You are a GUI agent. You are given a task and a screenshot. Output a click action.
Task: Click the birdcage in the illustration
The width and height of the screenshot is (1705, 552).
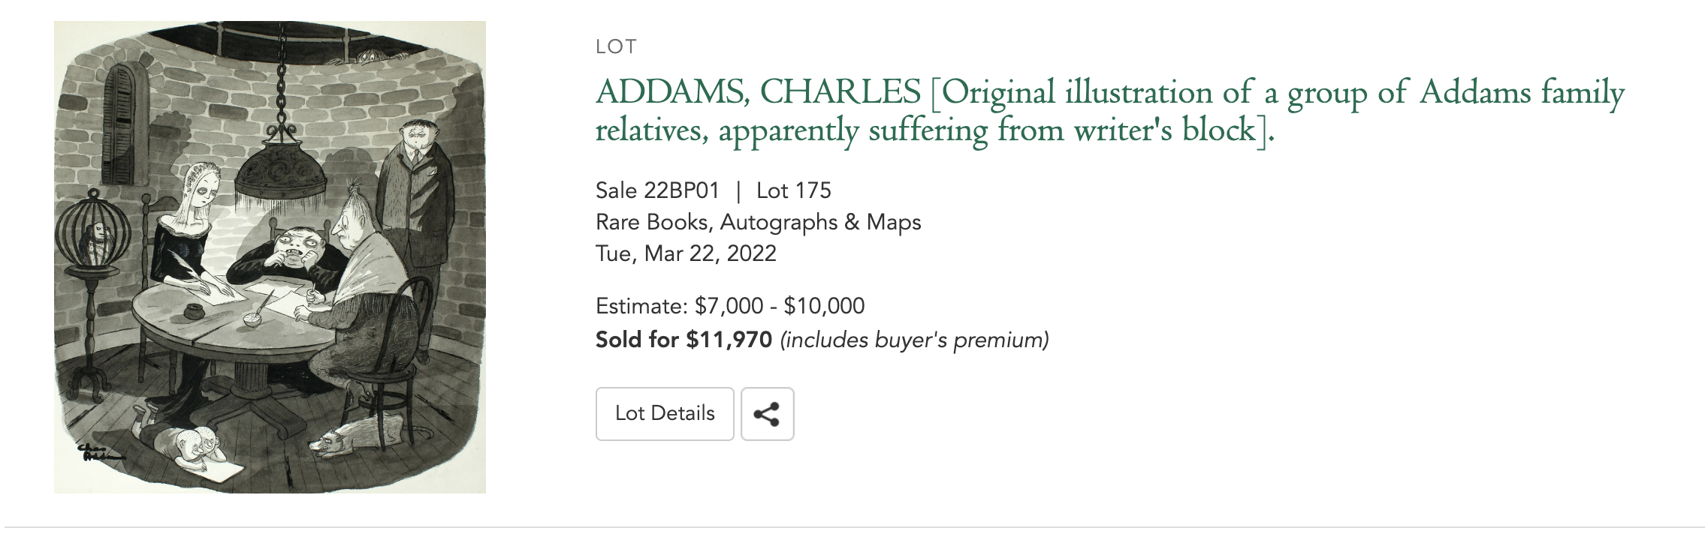tap(92, 229)
